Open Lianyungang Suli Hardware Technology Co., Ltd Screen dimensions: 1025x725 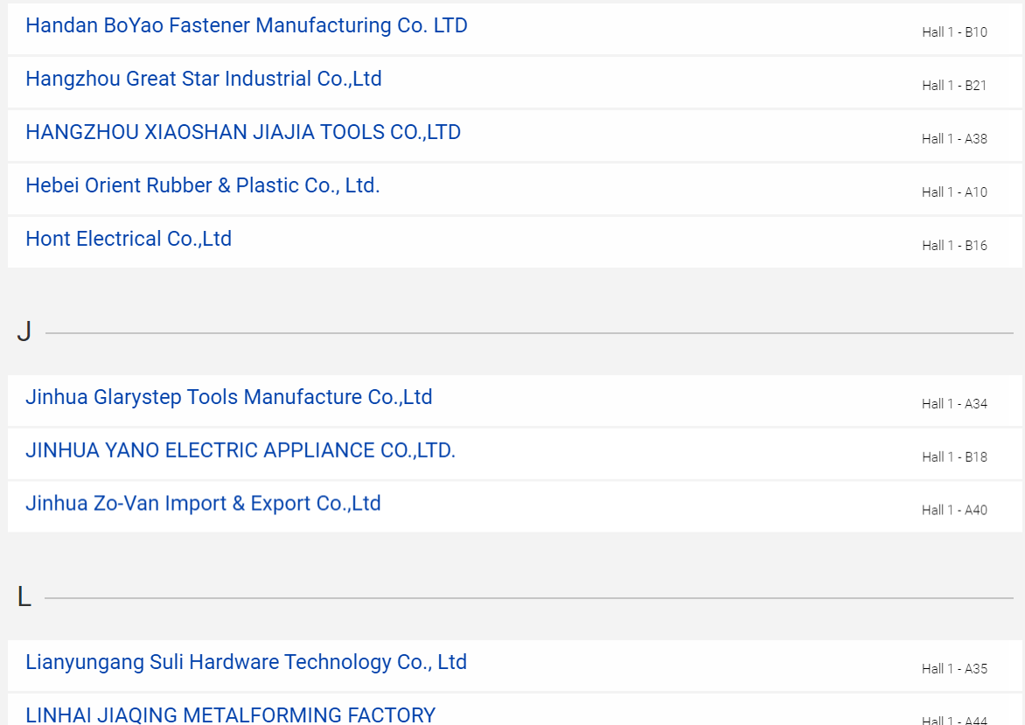[247, 662]
